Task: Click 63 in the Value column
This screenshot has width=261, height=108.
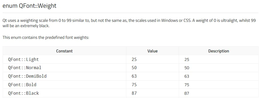Action: tap(134, 76)
